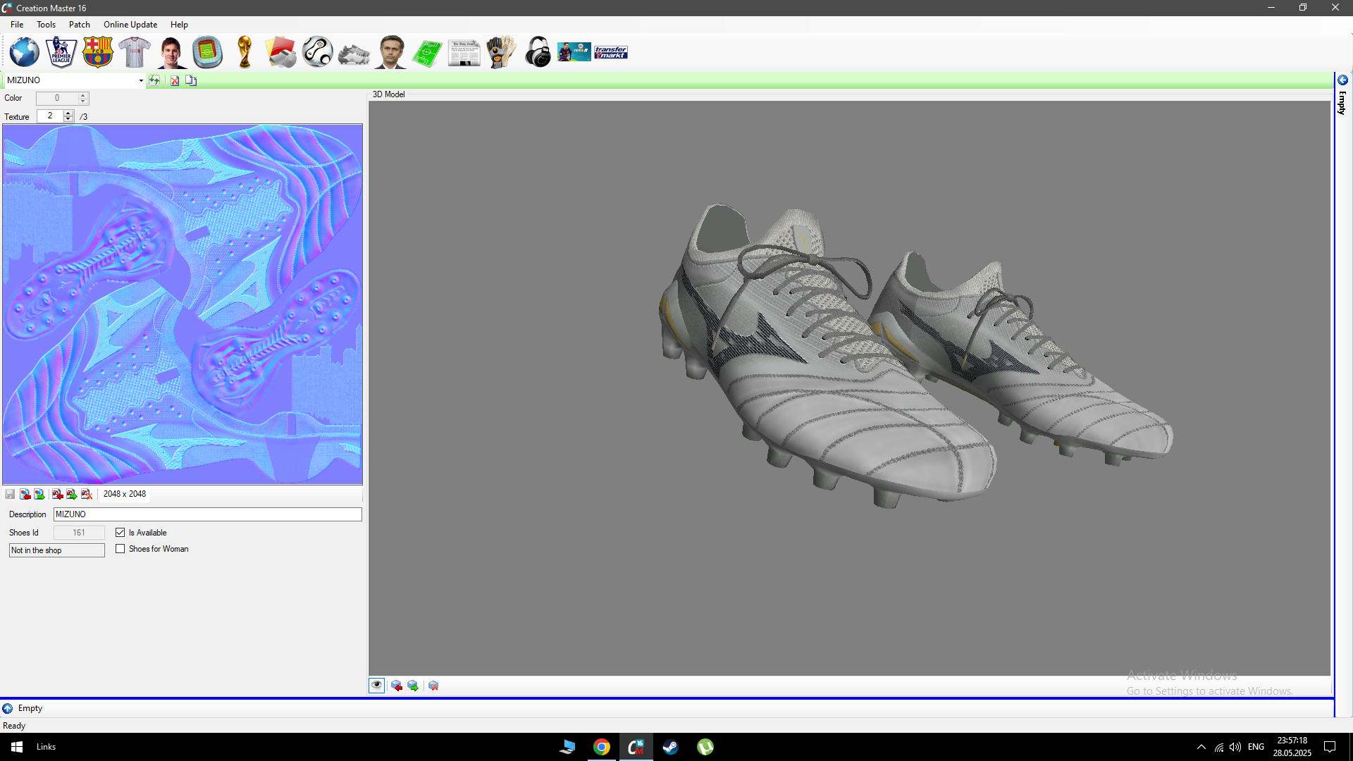
Task: Open the manager editor with Mourinho face
Action: pos(391,53)
